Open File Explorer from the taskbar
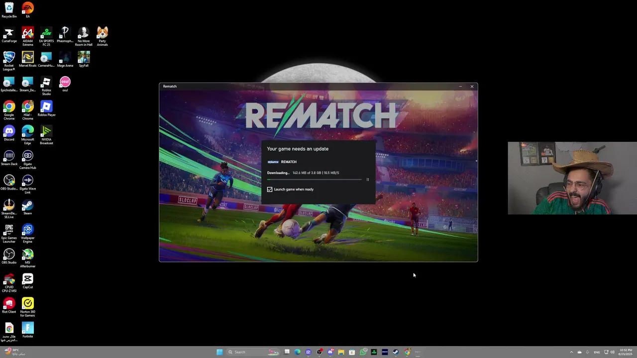Viewport: 637px width, 358px height. (341, 352)
